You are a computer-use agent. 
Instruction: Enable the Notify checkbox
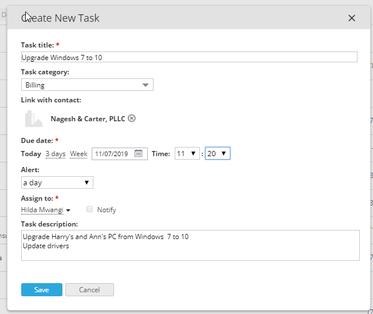click(x=89, y=209)
